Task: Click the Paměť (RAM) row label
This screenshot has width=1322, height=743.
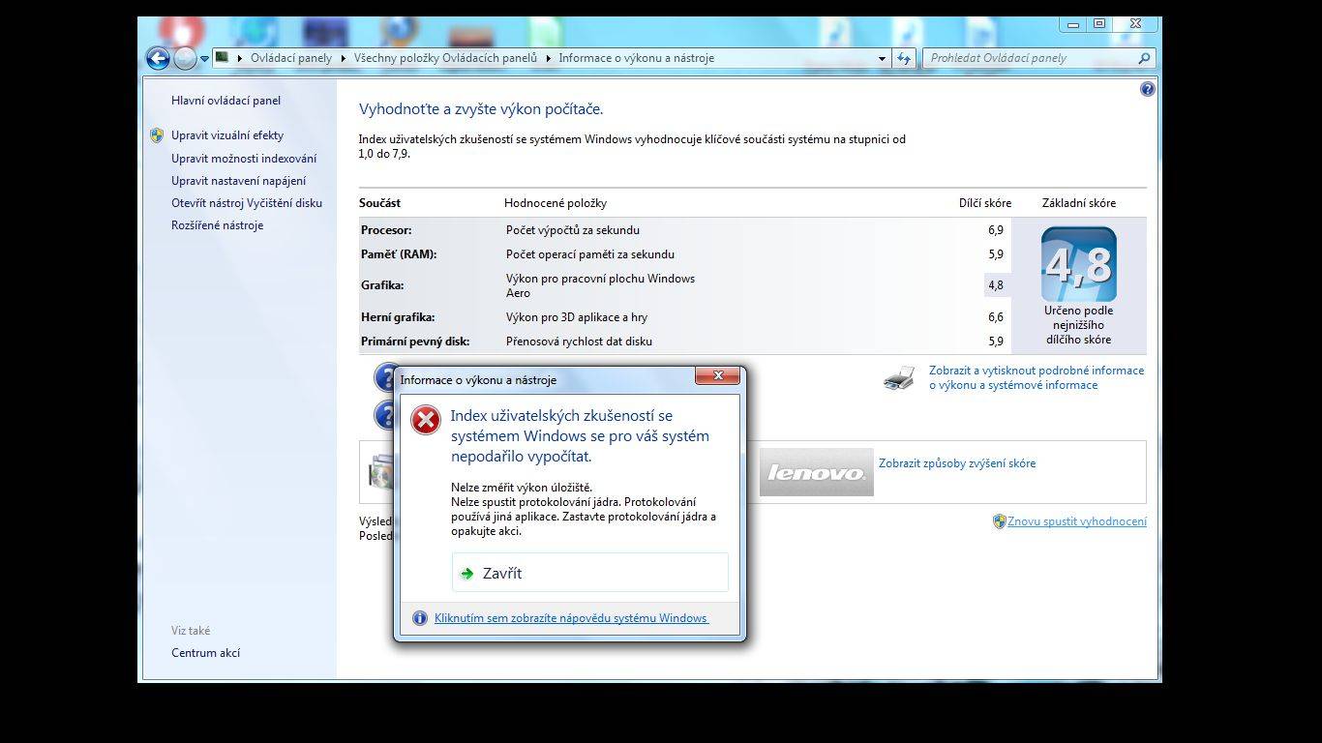Action: (x=399, y=254)
